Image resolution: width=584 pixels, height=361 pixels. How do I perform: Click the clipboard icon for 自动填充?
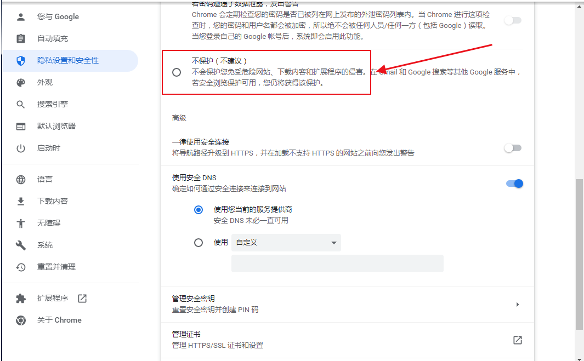21,38
